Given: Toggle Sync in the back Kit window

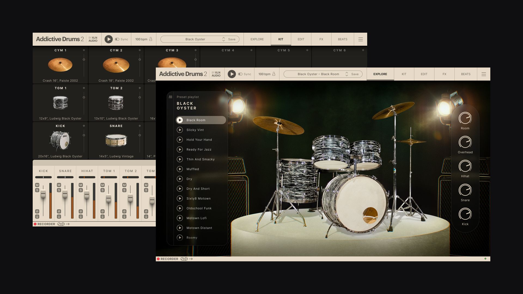Looking at the screenshot, I should 117,39.
